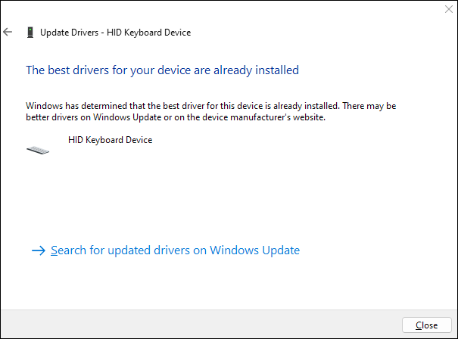Click the gray keyboard device icon
The width and height of the screenshot is (458, 339).
[x=38, y=150]
